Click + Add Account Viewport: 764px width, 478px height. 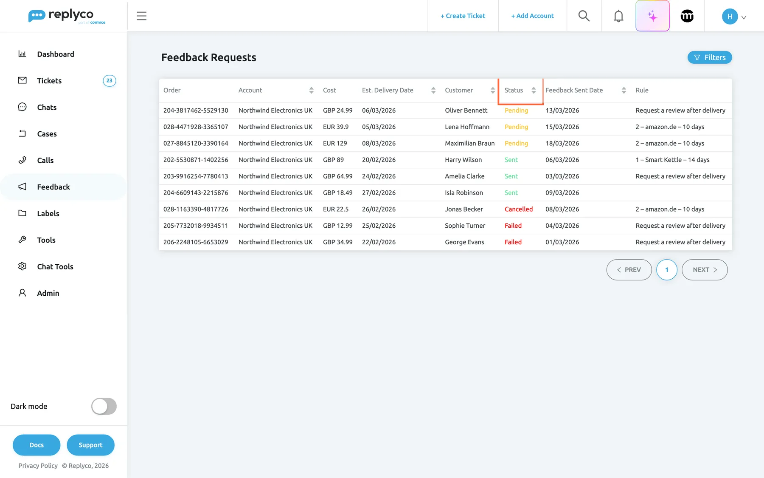(x=532, y=16)
